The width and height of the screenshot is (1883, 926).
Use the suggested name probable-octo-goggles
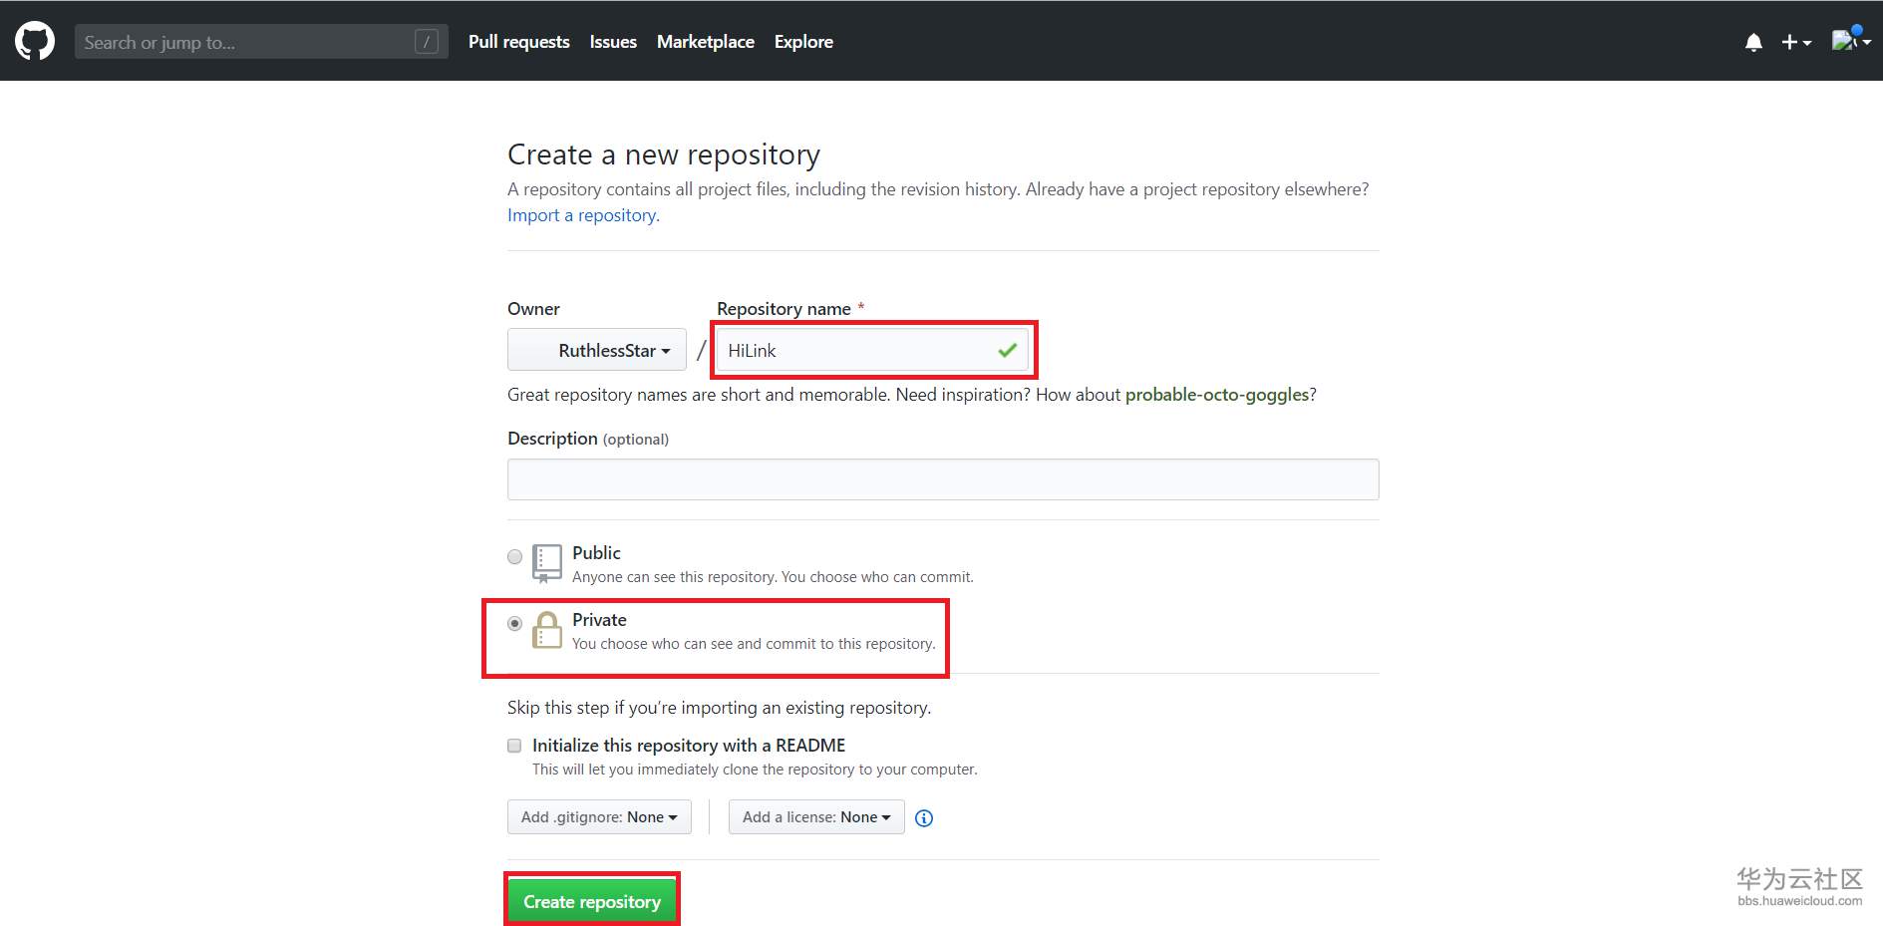tap(1216, 395)
